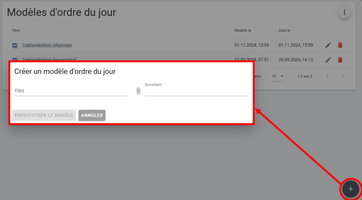
Task: Click pencil icon for Traktandenliste Bassersdorf
Action: click(x=328, y=60)
